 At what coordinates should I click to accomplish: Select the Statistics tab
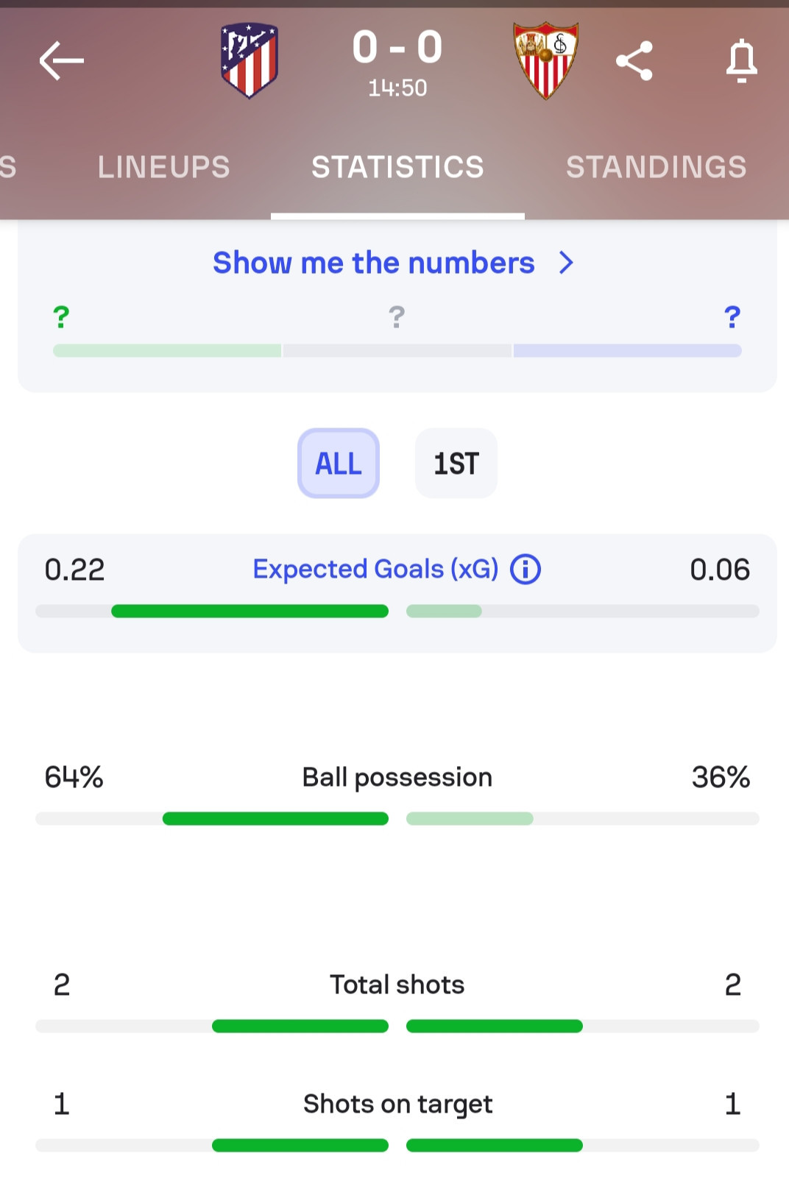pyautogui.click(x=397, y=167)
